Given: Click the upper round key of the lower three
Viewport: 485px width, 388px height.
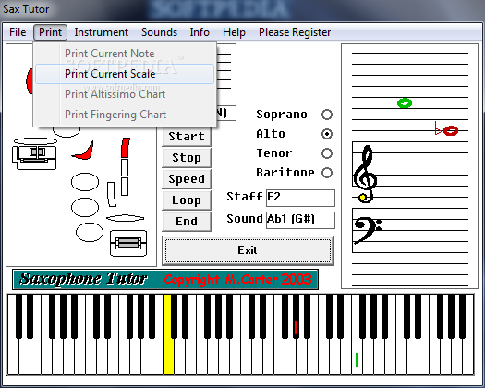Looking at the screenshot, I should 85,182.
